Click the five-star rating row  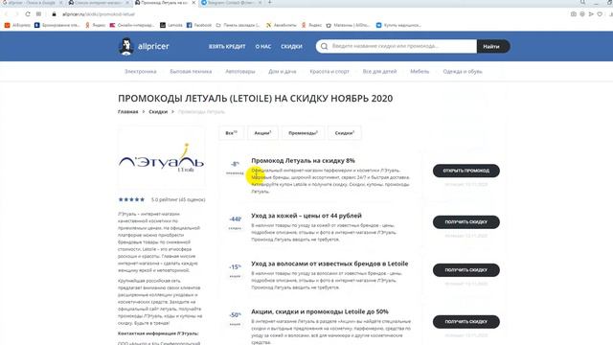click(x=131, y=199)
